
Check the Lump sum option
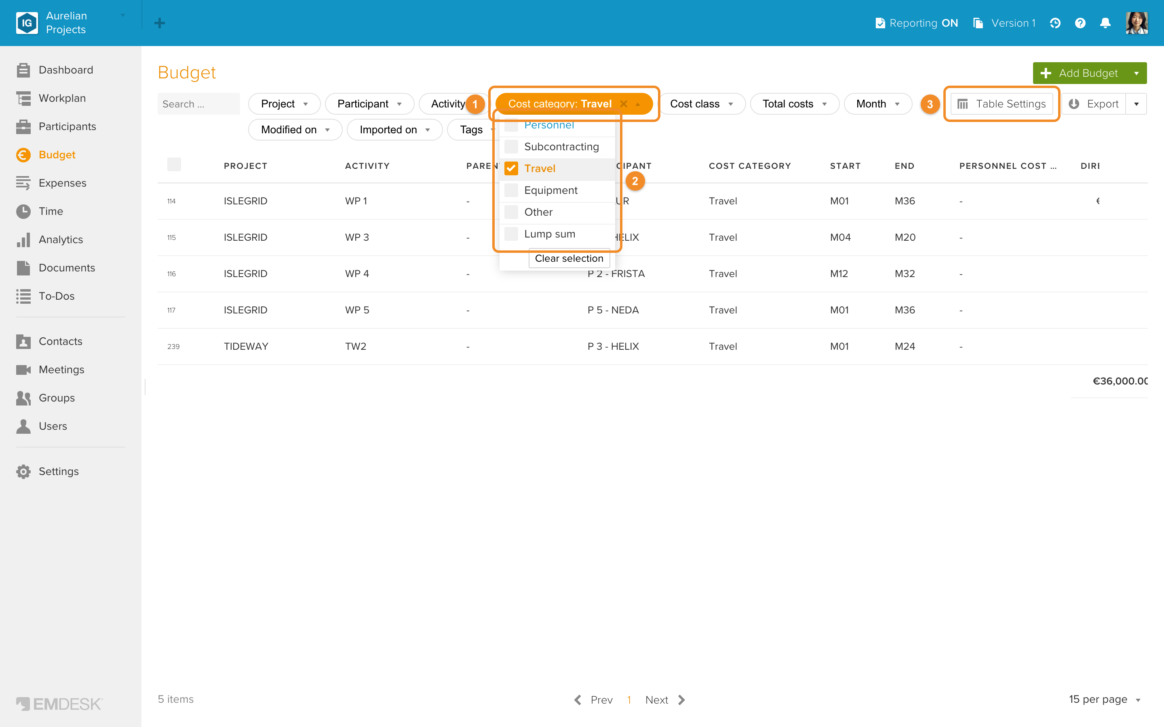coord(511,234)
